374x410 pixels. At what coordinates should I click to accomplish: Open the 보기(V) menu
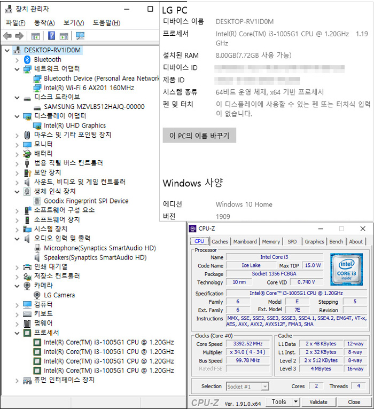[x=74, y=23]
